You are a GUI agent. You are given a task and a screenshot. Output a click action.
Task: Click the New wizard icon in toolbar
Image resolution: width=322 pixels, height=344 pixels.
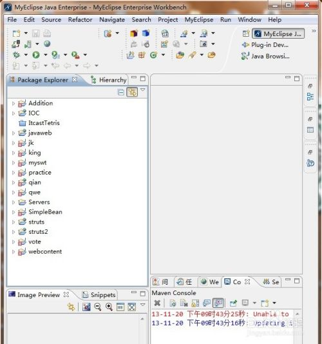[x=17, y=33]
